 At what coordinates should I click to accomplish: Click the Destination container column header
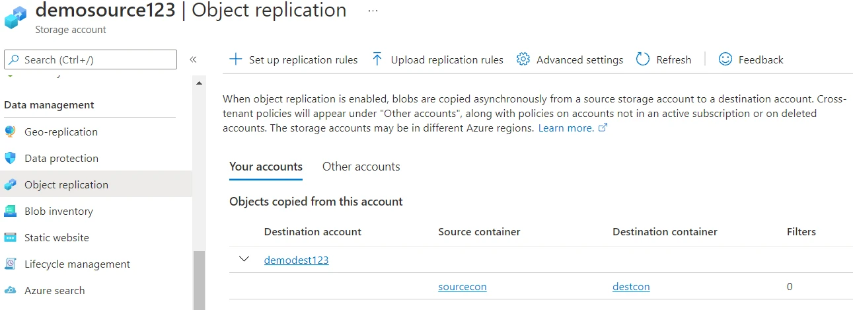pos(665,232)
